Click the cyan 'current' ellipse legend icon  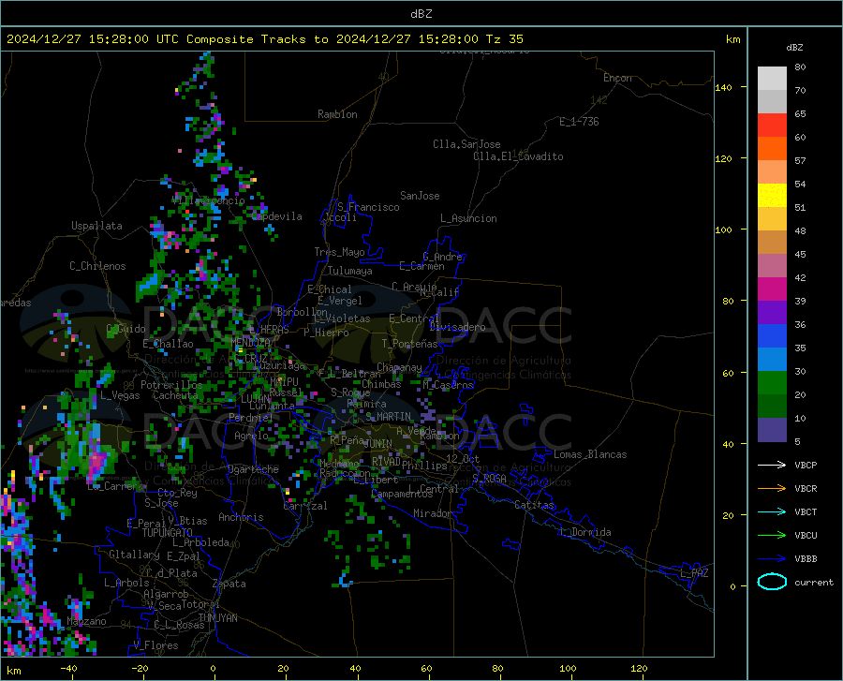pos(772,582)
